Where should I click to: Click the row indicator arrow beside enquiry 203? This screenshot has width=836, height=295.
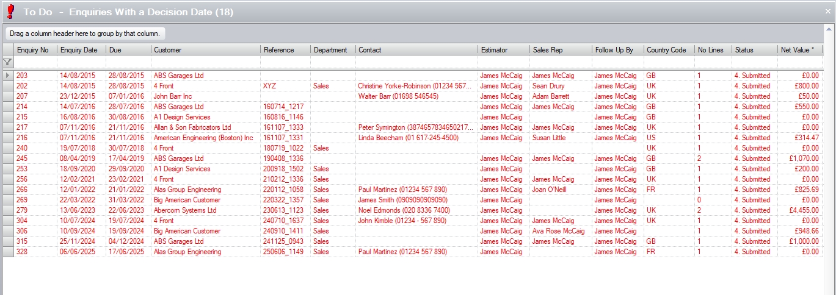point(8,76)
